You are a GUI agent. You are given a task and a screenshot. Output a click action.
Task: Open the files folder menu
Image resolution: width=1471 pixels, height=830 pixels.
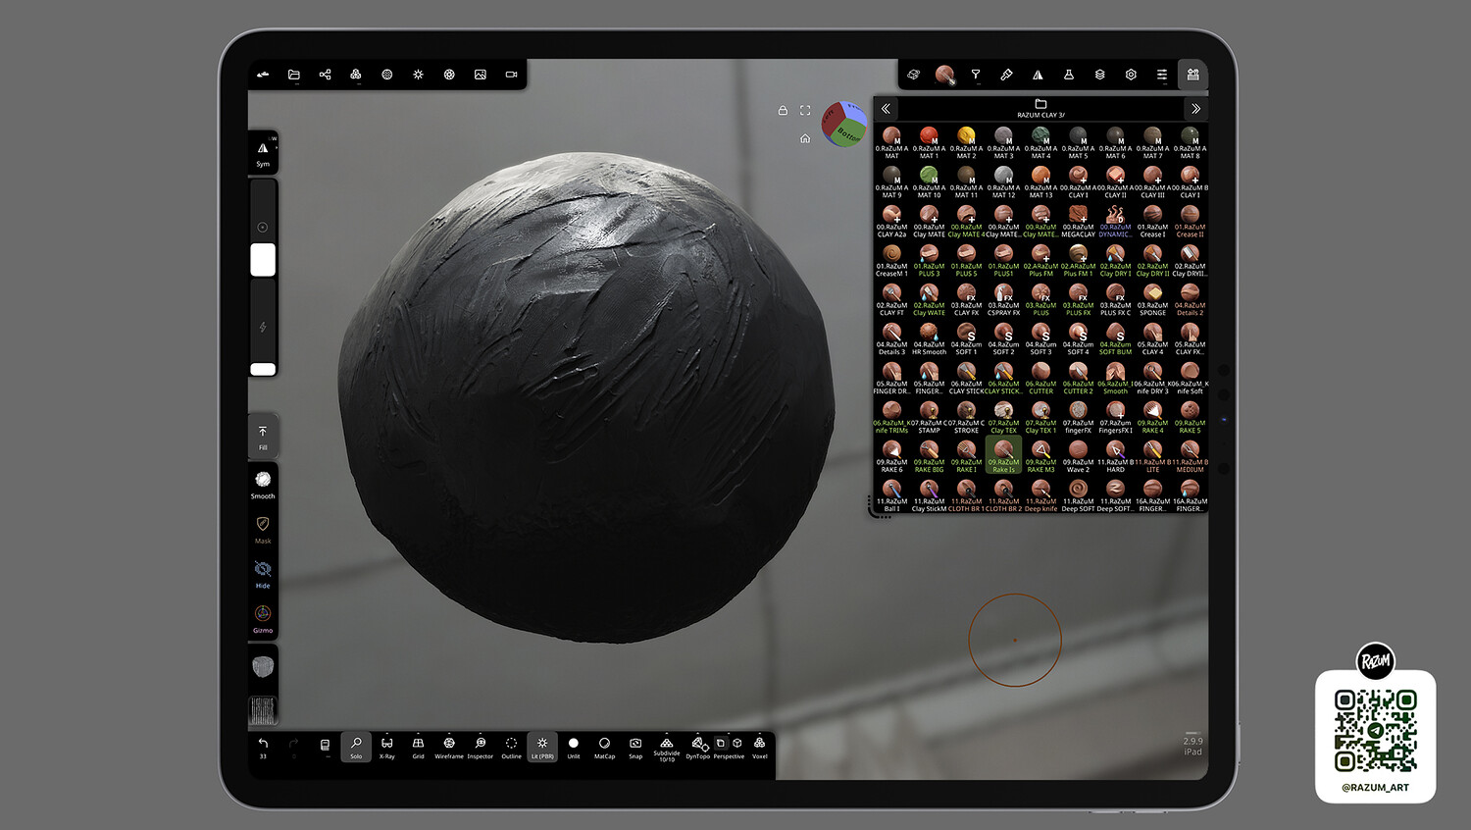pyautogui.click(x=293, y=75)
